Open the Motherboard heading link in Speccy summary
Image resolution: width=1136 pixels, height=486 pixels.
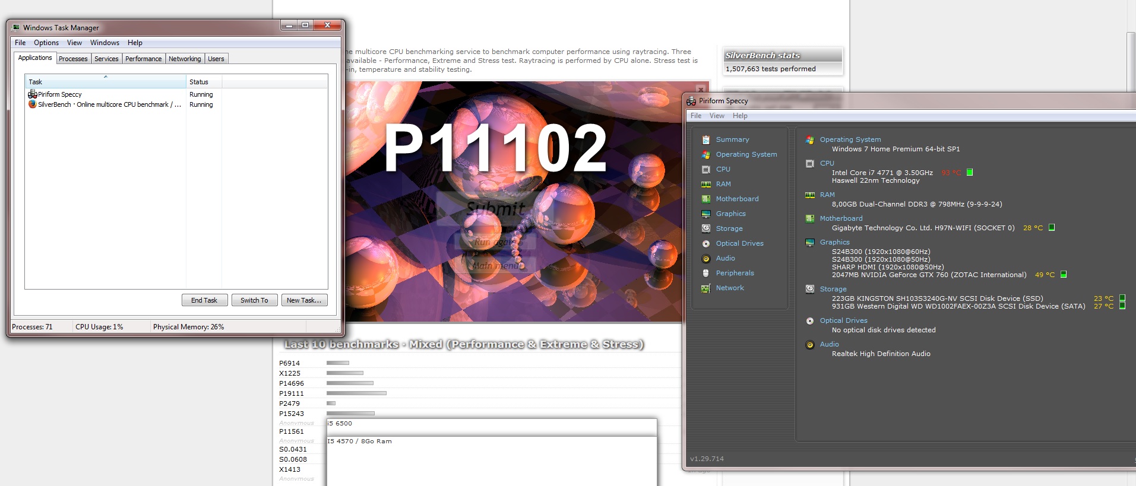[x=841, y=218]
